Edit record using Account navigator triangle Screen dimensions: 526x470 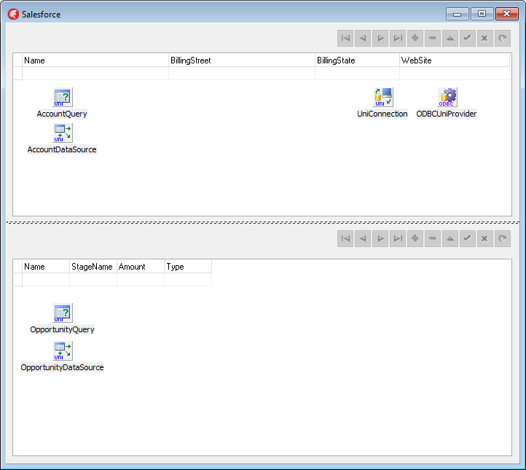[450, 38]
